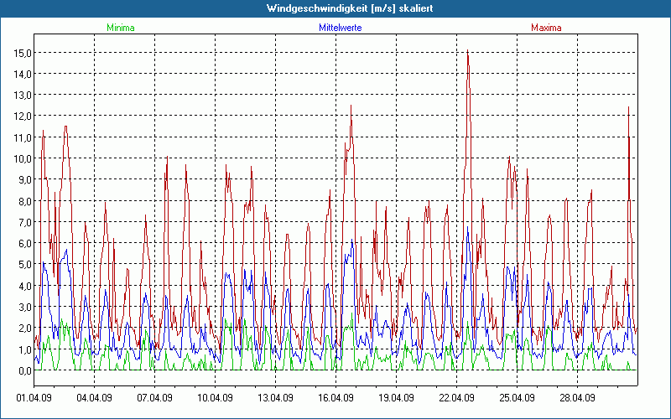Click the 5,0 y-axis label
Screen dimensions: 671x419
[24, 265]
